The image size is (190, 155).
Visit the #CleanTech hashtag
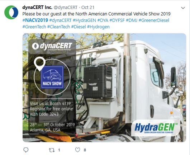coord(58,27)
